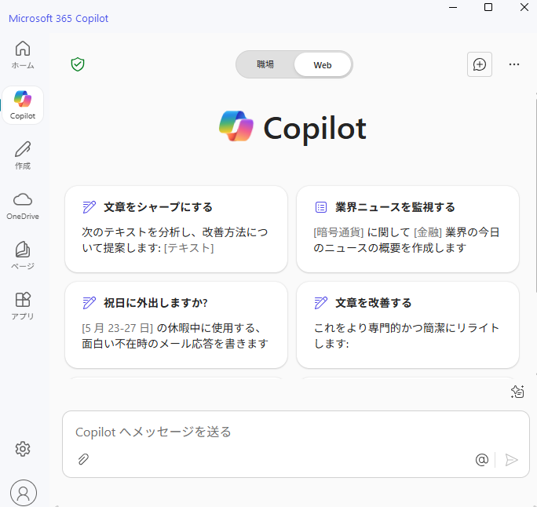Screen dimensions: 537x507
Task: Select the 文章を改善する prompt card
Action: point(407,325)
